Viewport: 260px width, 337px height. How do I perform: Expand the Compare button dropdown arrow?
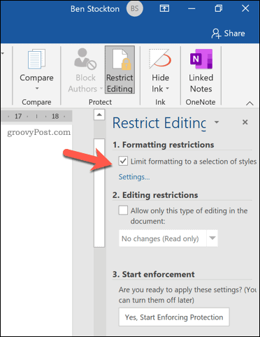tap(36, 89)
